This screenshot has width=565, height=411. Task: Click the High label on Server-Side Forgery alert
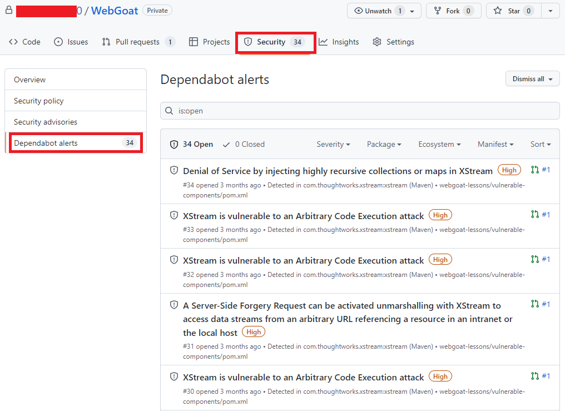coord(254,332)
